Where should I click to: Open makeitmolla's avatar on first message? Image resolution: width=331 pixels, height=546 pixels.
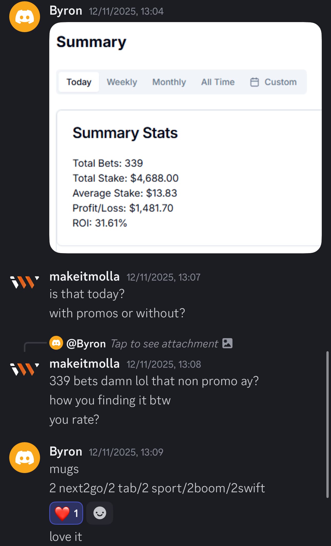25,282
